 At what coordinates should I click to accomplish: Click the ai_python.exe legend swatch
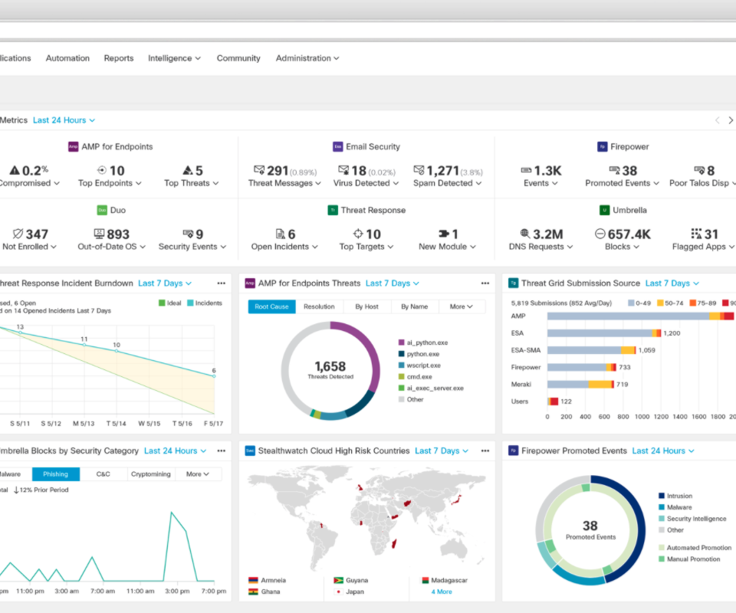401,343
